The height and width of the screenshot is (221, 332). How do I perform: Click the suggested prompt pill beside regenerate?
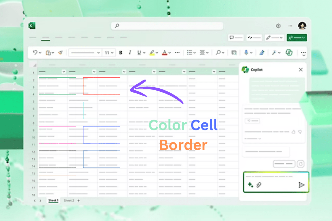[284, 164]
